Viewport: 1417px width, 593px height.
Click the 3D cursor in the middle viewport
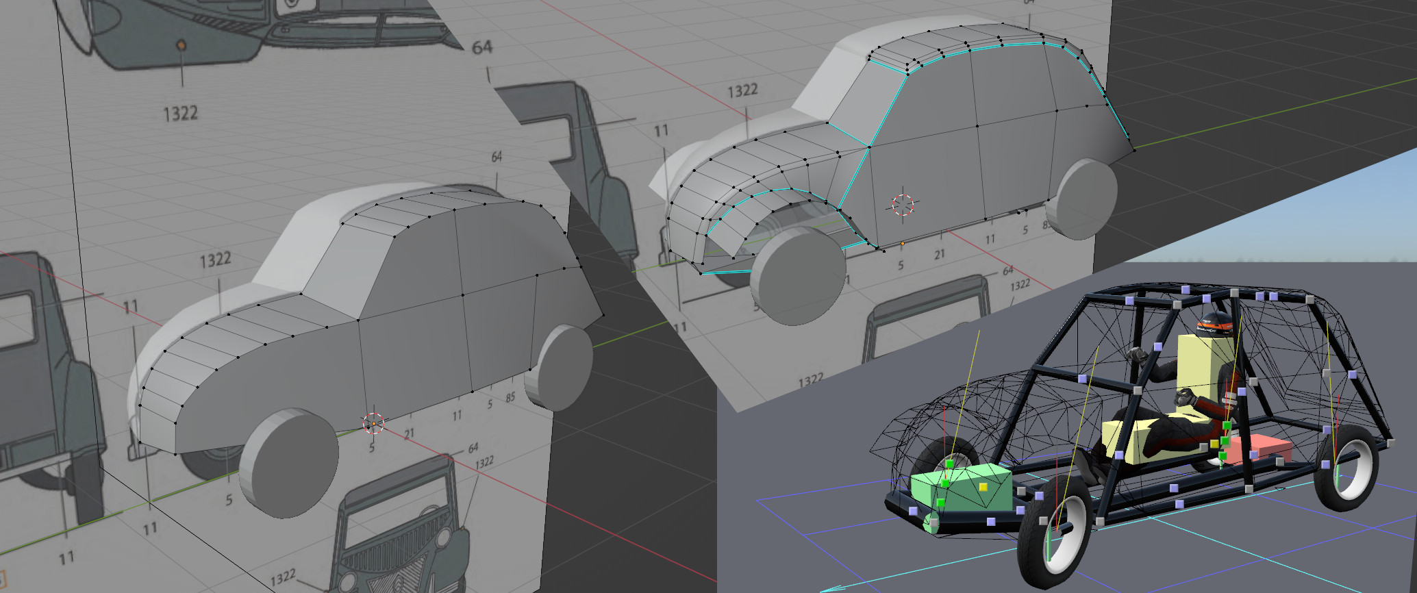coord(903,204)
